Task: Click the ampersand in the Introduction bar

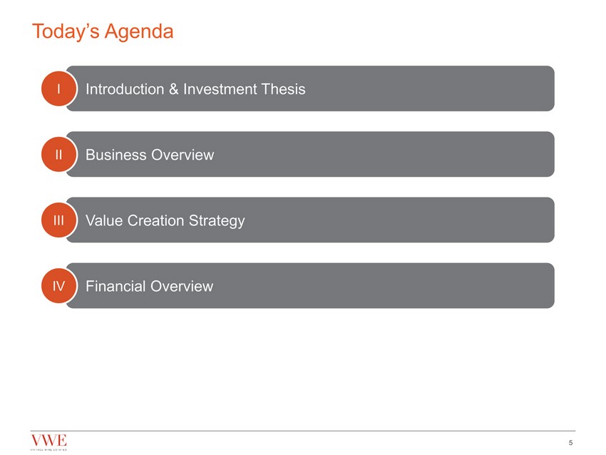Action: [x=173, y=89]
